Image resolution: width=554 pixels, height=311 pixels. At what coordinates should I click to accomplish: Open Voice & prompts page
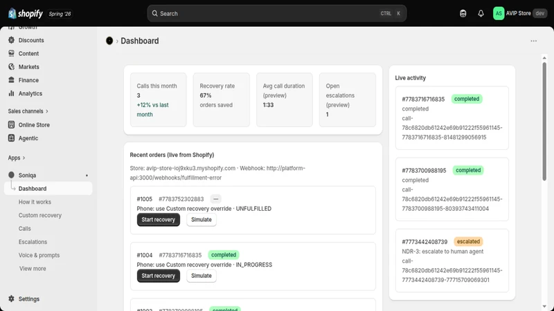pyautogui.click(x=39, y=255)
